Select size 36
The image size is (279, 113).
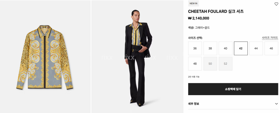pos(195,48)
